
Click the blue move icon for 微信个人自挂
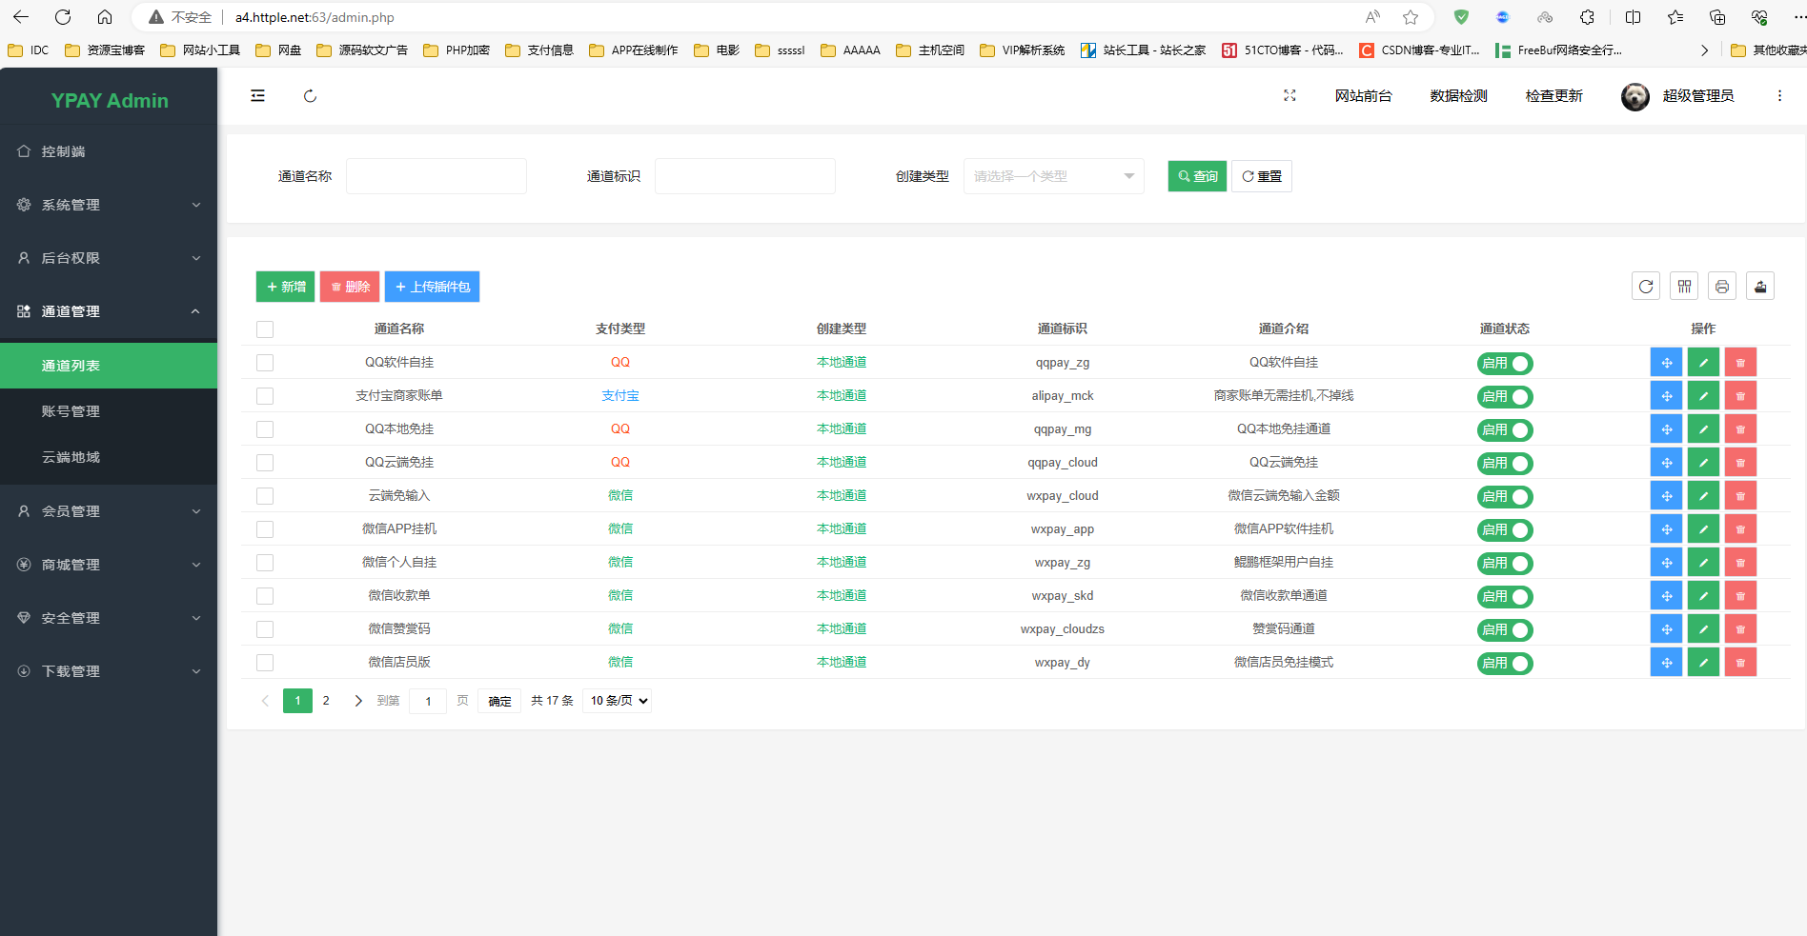click(x=1666, y=563)
